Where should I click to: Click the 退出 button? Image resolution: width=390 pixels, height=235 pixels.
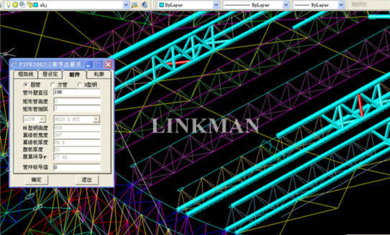[87, 179]
